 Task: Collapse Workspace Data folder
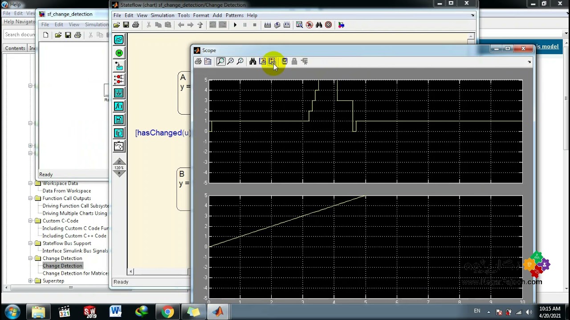[30, 183]
